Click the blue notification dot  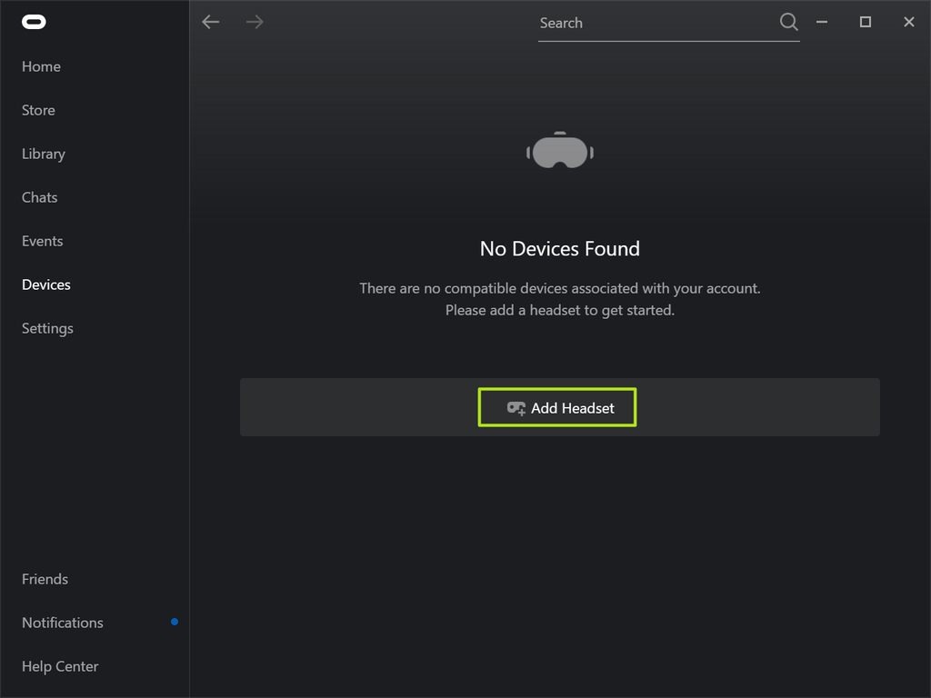click(175, 622)
